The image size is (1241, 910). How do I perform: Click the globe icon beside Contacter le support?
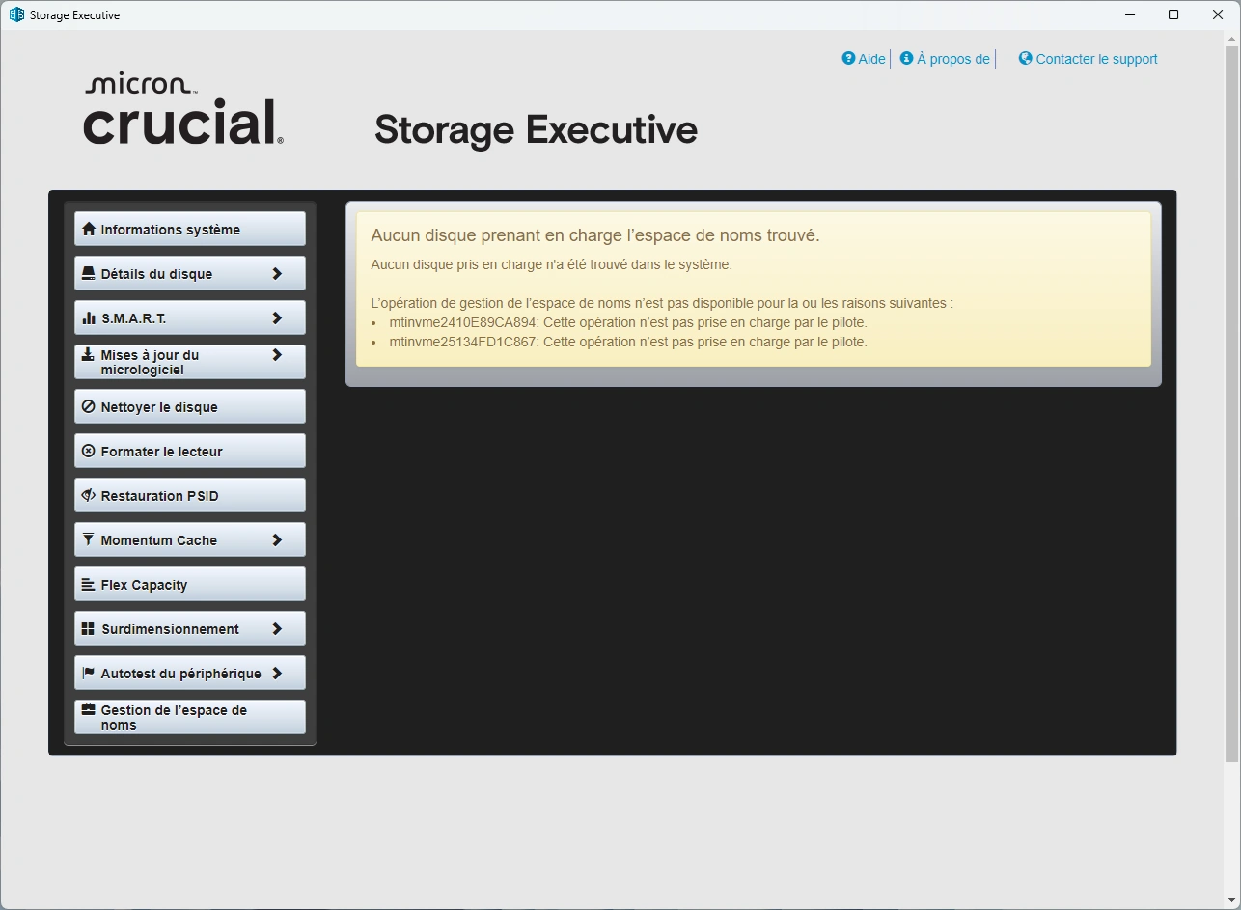1026,58
